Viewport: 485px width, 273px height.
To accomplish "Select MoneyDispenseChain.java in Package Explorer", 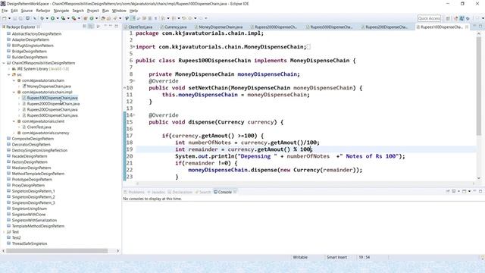I will click(x=48, y=86).
